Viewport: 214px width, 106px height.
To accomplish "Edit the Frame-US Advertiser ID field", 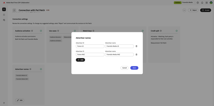I will coord(90,46).
